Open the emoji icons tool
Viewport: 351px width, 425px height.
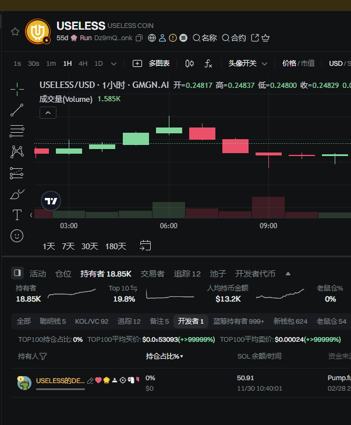pos(17,236)
